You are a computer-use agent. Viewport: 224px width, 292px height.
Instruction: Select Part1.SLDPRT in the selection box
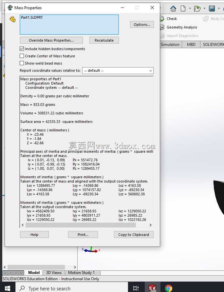32,17
